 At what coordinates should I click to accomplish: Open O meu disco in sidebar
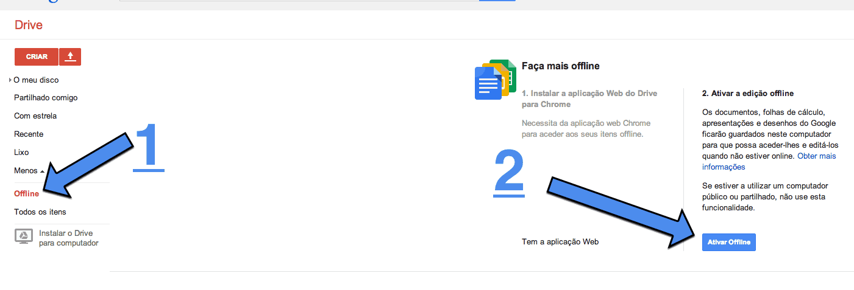37,80
